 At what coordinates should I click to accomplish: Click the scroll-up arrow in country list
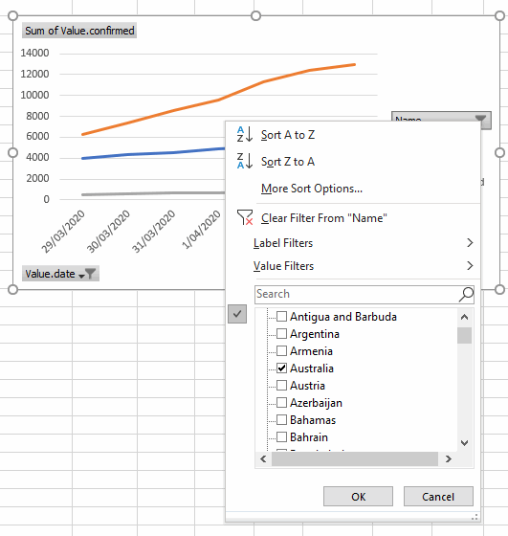[464, 317]
